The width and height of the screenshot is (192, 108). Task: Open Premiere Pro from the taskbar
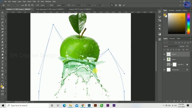click(x=108, y=105)
